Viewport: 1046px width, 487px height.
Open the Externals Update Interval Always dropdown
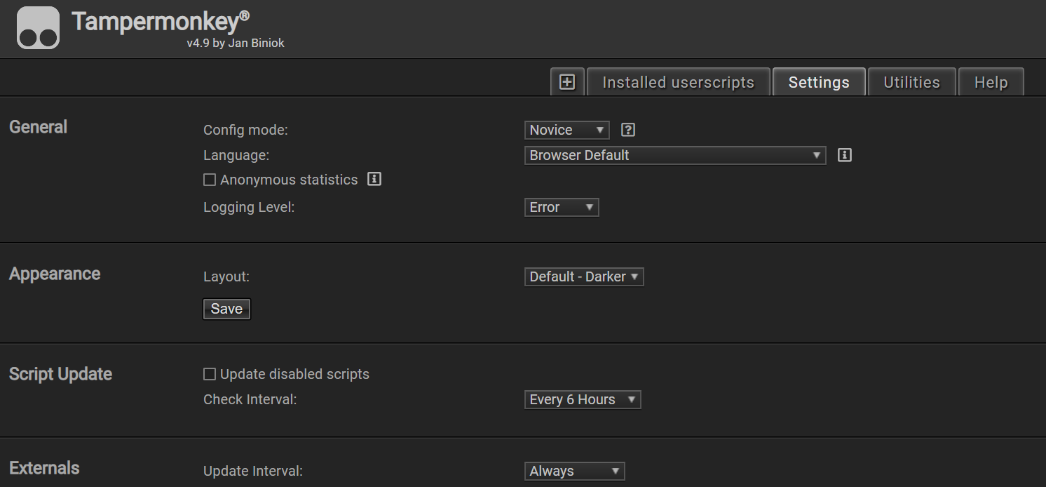tap(574, 471)
